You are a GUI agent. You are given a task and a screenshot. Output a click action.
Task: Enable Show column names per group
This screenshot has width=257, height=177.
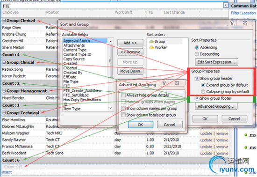[x=123, y=108]
